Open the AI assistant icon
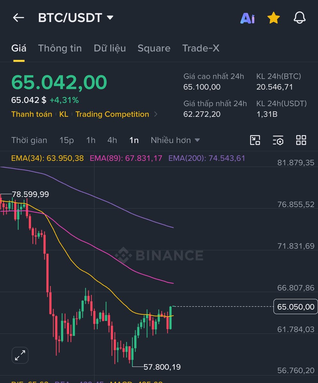This screenshot has width=318, height=383. click(x=248, y=19)
